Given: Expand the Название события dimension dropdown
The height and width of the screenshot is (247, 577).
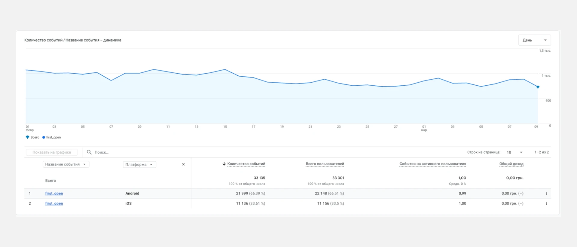Looking at the screenshot, I should point(66,164).
